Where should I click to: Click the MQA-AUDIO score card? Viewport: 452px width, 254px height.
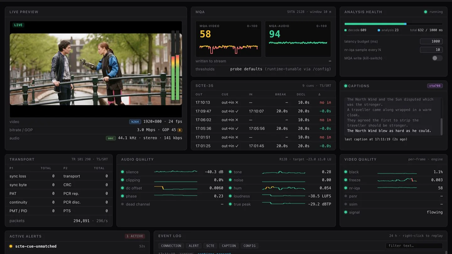(298, 39)
